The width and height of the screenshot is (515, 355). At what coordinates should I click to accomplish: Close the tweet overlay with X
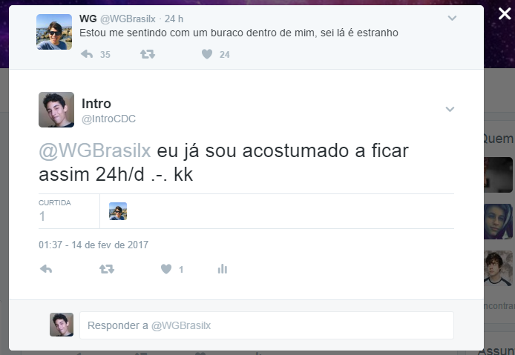[x=505, y=14]
